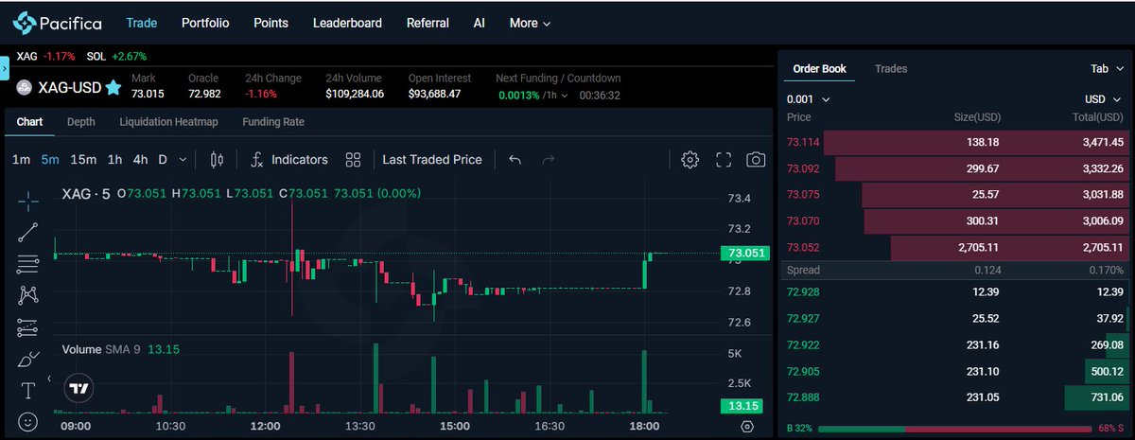1135x440 pixels.
Task: Open the Points page
Action: [x=271, y=23]
